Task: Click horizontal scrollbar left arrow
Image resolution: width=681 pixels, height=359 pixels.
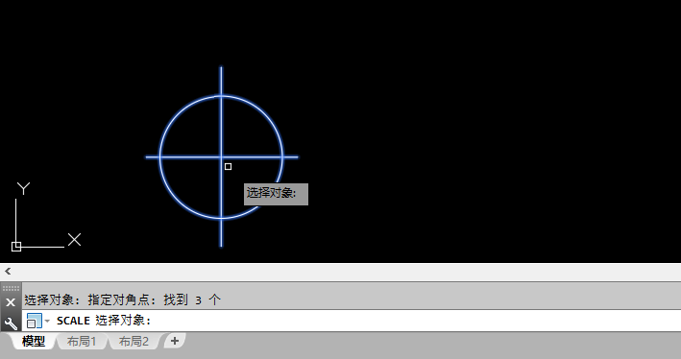Action: point(8,272)
